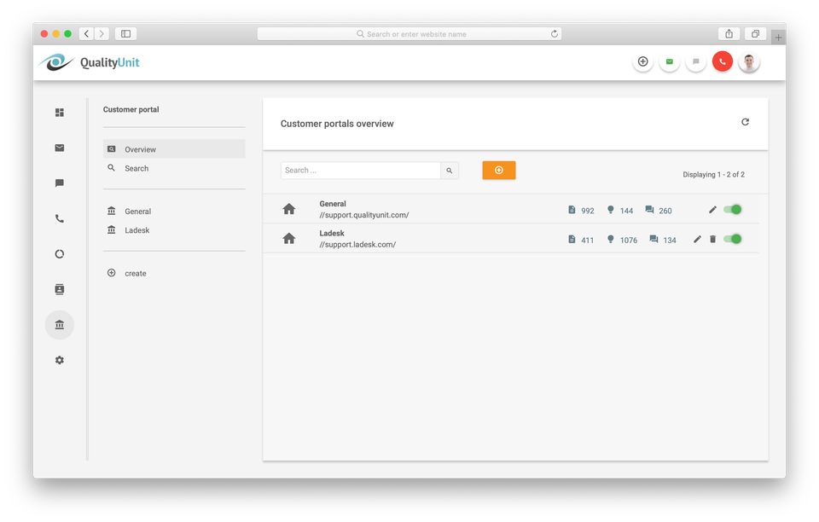Toggle the General portal switch off
819x522 pixels.
pyautogui.click(x=732, y=210)
